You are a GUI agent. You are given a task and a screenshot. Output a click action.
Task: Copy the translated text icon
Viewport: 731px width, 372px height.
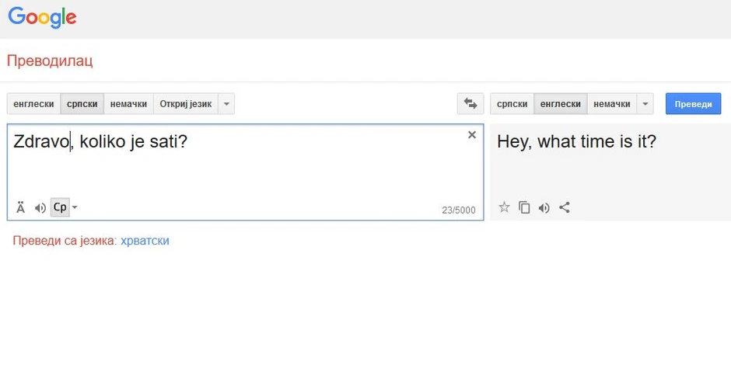tap(524, 207)
